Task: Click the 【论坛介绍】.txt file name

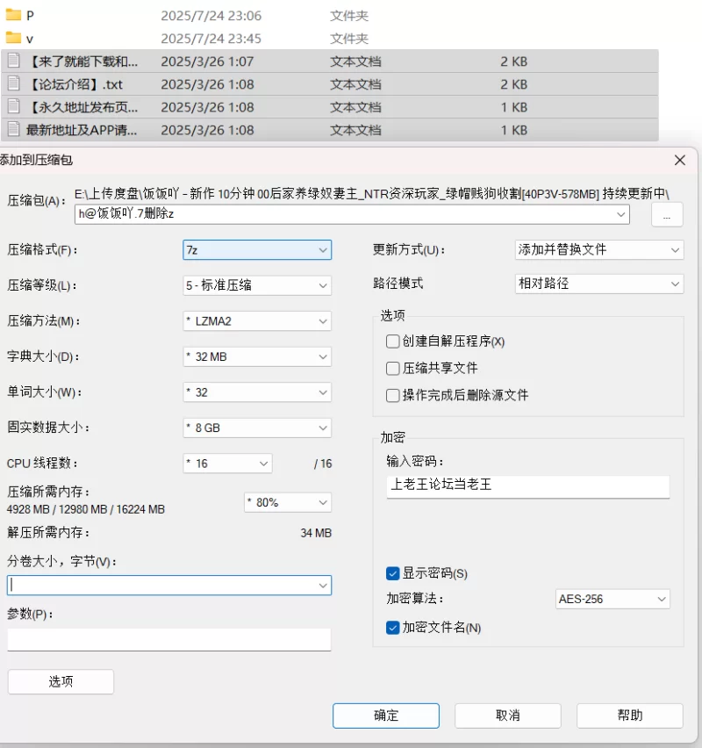Action: 75,84
